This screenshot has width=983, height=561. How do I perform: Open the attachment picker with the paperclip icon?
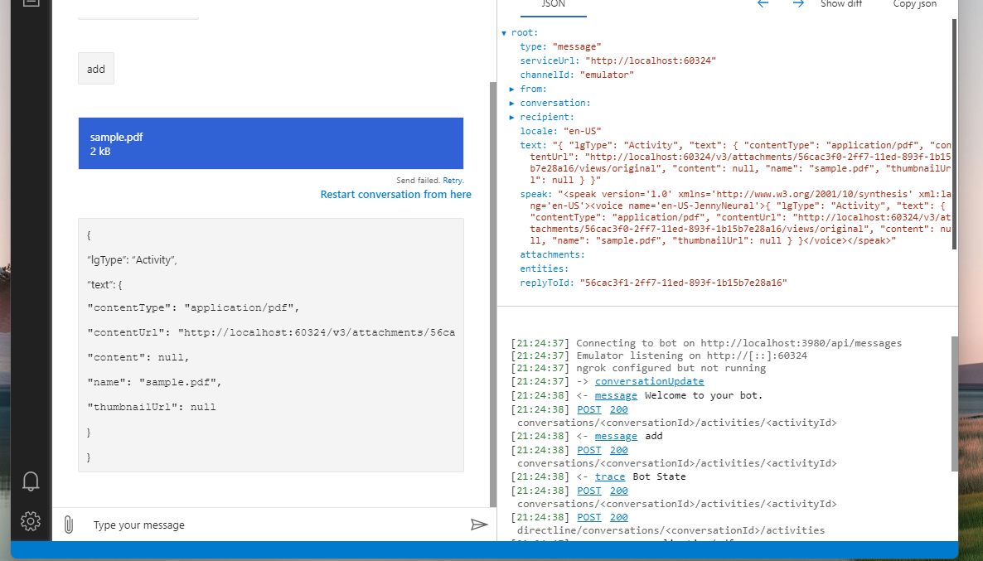click(69, 524)
